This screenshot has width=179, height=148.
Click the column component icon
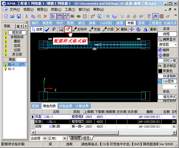point(149,16)
